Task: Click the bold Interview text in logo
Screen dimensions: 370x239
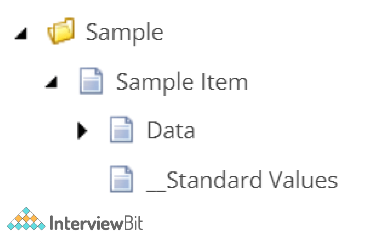Action: (x=86, y=223)
